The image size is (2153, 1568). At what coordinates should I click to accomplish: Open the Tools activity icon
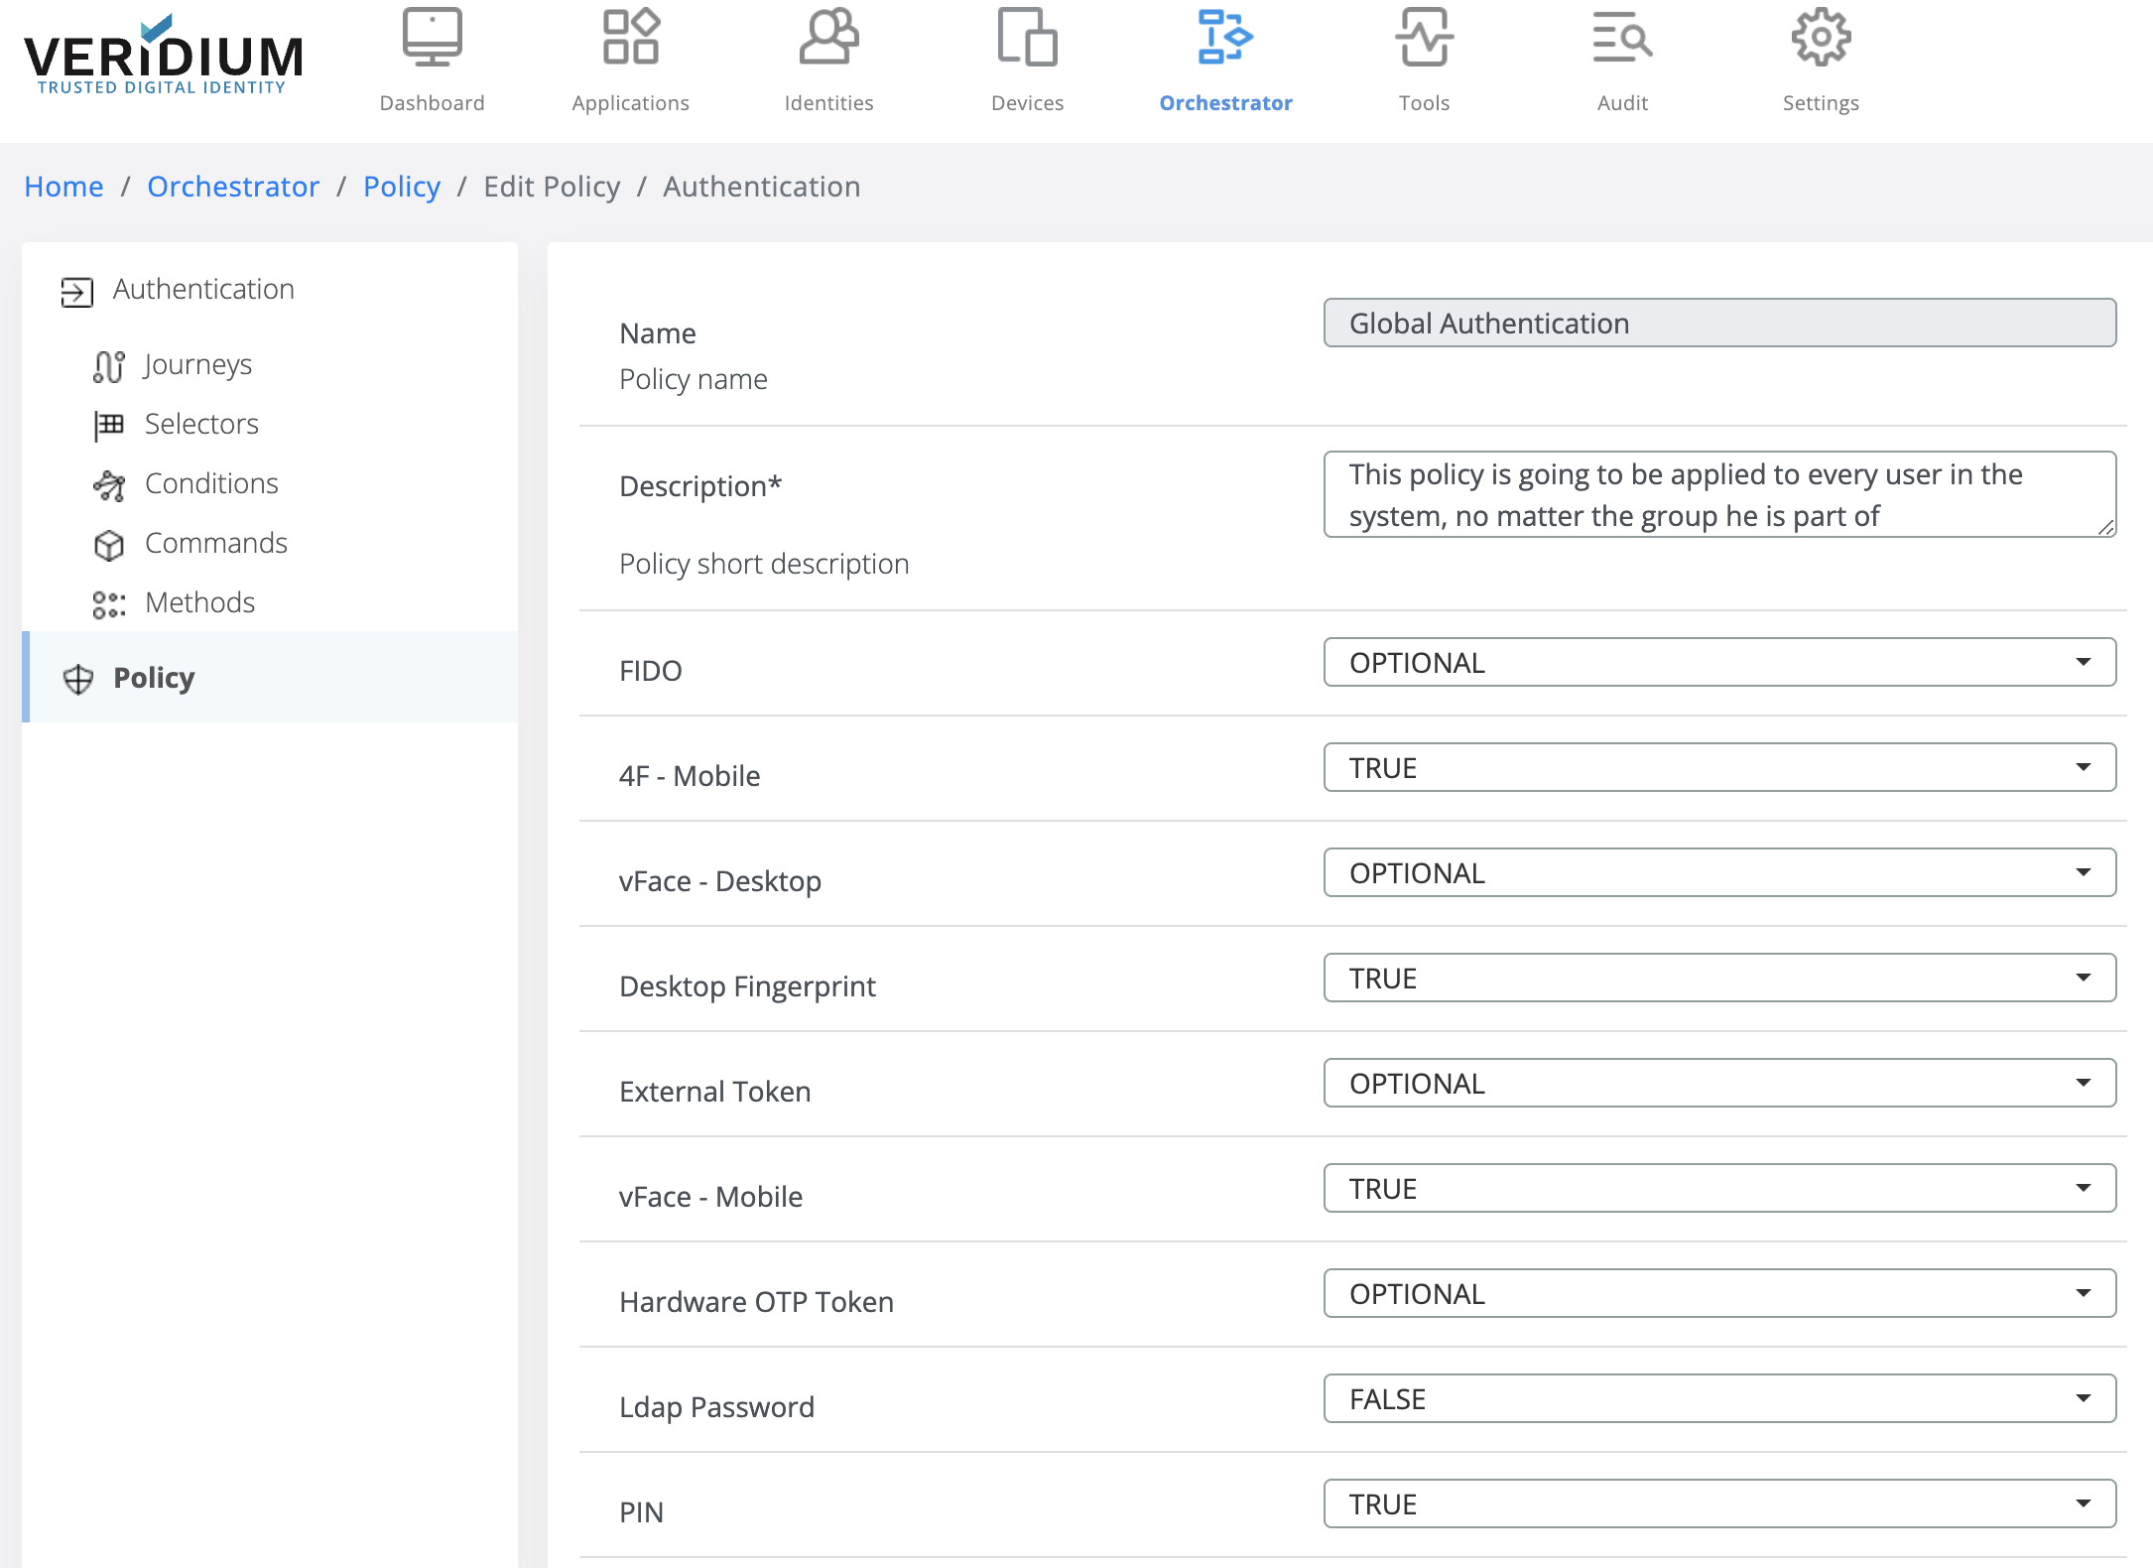pos(1424,38)
